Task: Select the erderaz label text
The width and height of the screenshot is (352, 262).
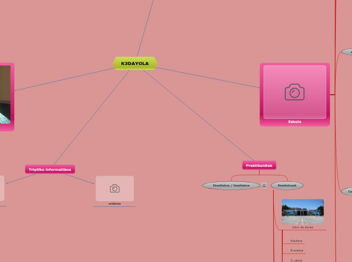Action: point(115,204)
